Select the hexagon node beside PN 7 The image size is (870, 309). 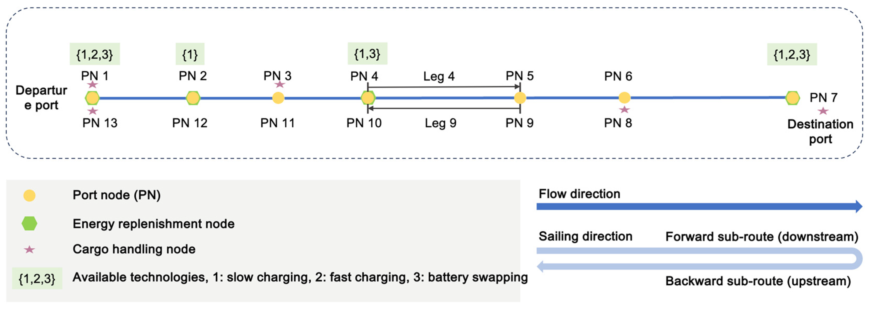tap(792, 98)
